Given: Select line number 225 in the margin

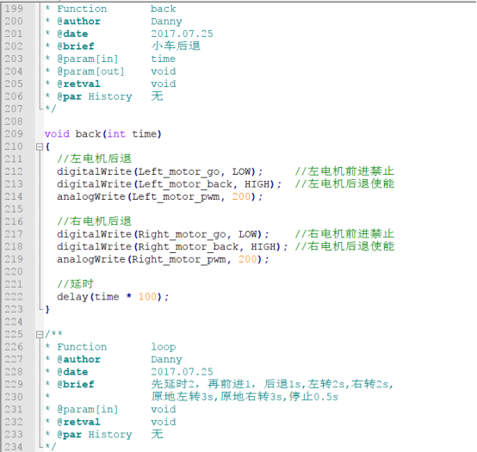Looking at the screenshot, I should [x=14, y=334].
